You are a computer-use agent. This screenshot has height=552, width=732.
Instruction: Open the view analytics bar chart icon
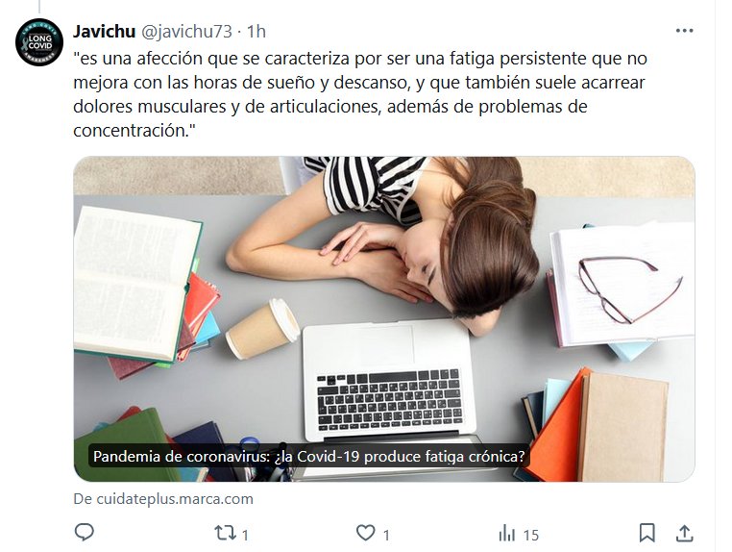coord(507,533)
